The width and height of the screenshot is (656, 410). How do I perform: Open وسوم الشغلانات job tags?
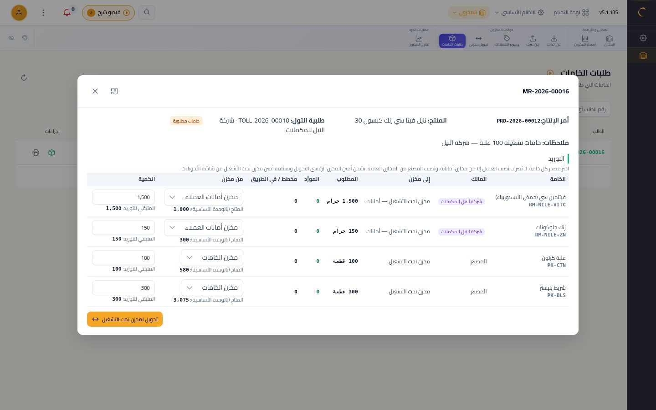(507, 41)
